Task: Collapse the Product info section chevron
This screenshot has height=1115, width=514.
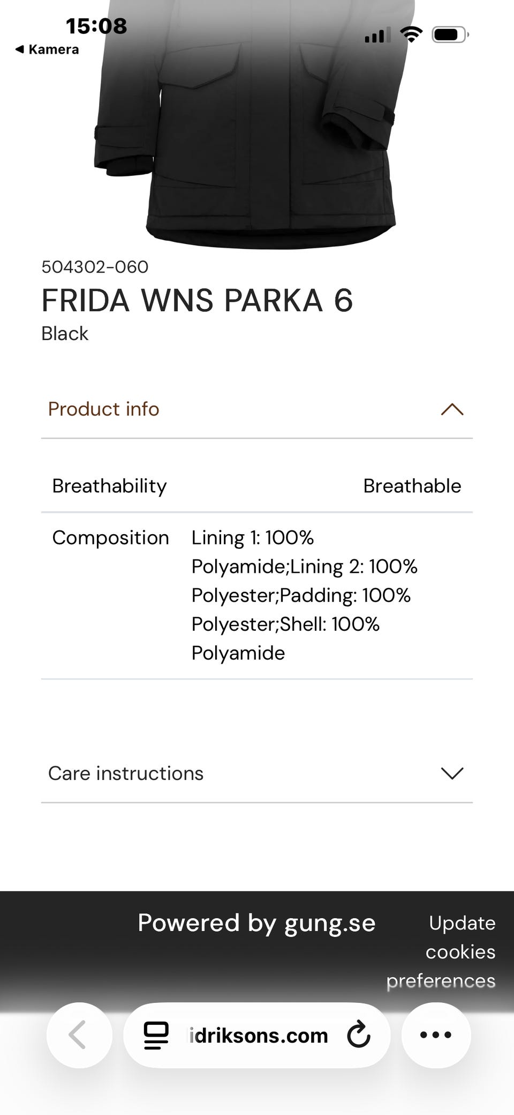Action: (452, 409)
